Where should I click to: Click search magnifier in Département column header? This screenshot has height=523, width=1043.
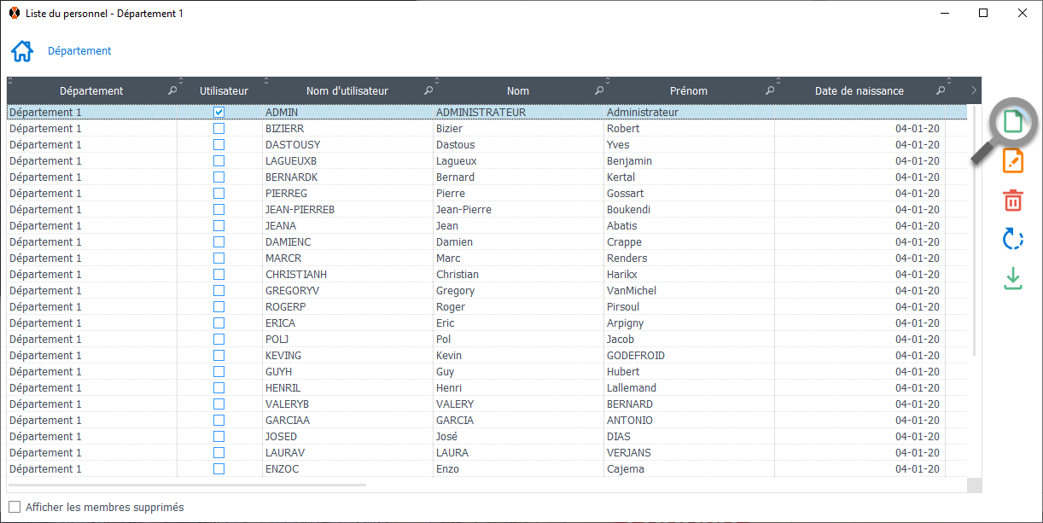(x=172, y=90)
